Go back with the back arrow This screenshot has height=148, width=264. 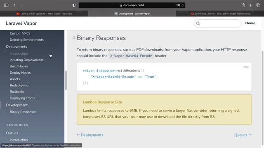click(x=14, y=5)
